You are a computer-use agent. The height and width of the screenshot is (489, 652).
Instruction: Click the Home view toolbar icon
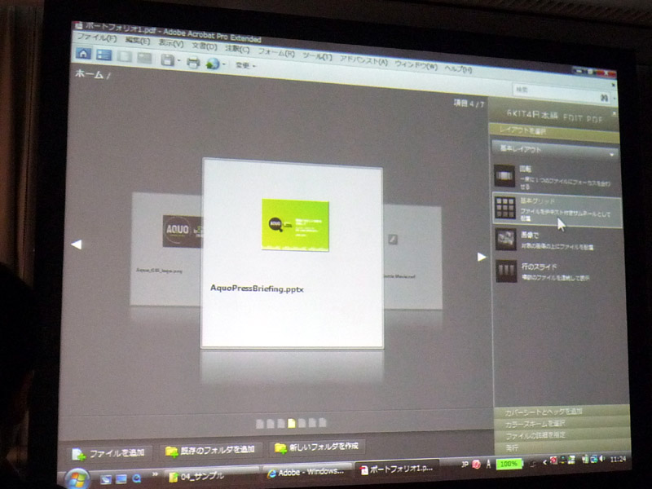[84, 54]
